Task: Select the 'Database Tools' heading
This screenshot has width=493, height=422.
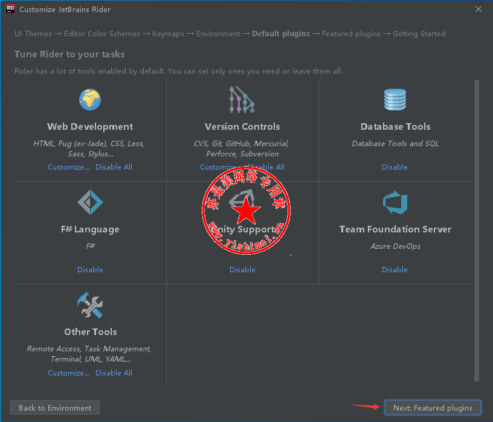Action: [395, 127]
